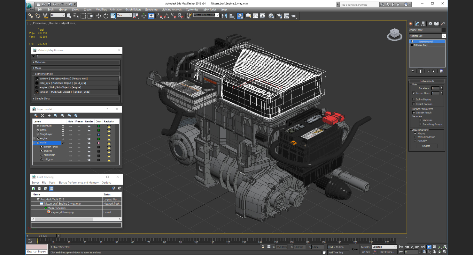The height and width of the screenshot is (255, 473).
Task: Delete layer in the Layer dialog
Action: [x=43, y=115]
